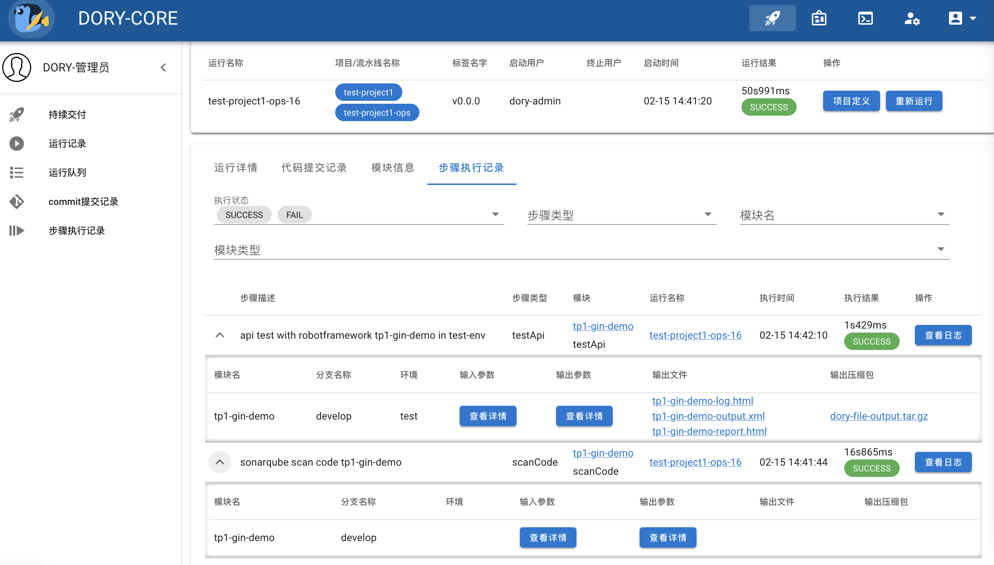Switch to the 模块信息 tab
Screen dimensions: 994x565
[392, 168]
